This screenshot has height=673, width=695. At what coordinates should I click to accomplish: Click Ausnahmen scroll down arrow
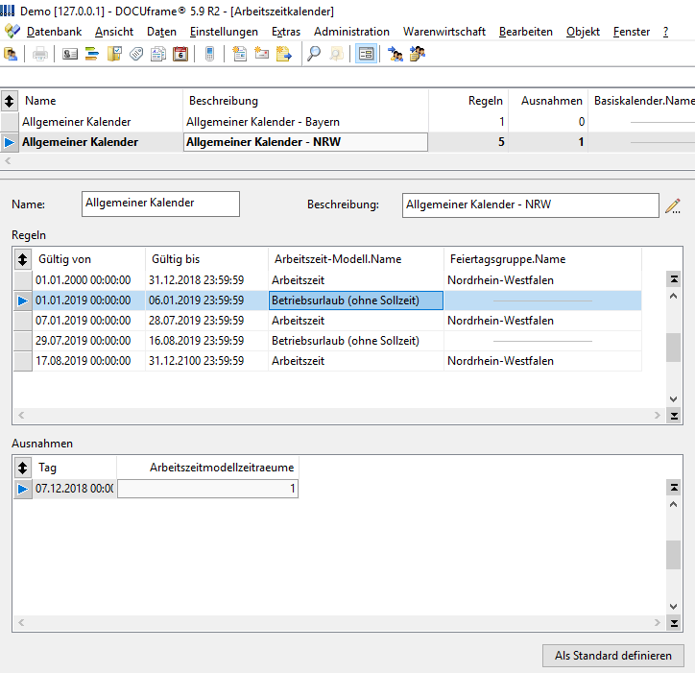pyautogui.click(x=673, y=607)
